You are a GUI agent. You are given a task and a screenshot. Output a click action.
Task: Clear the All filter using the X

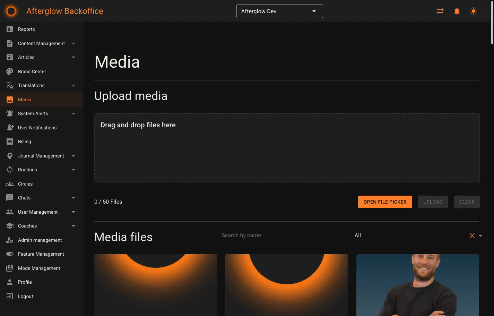point(472,235)
